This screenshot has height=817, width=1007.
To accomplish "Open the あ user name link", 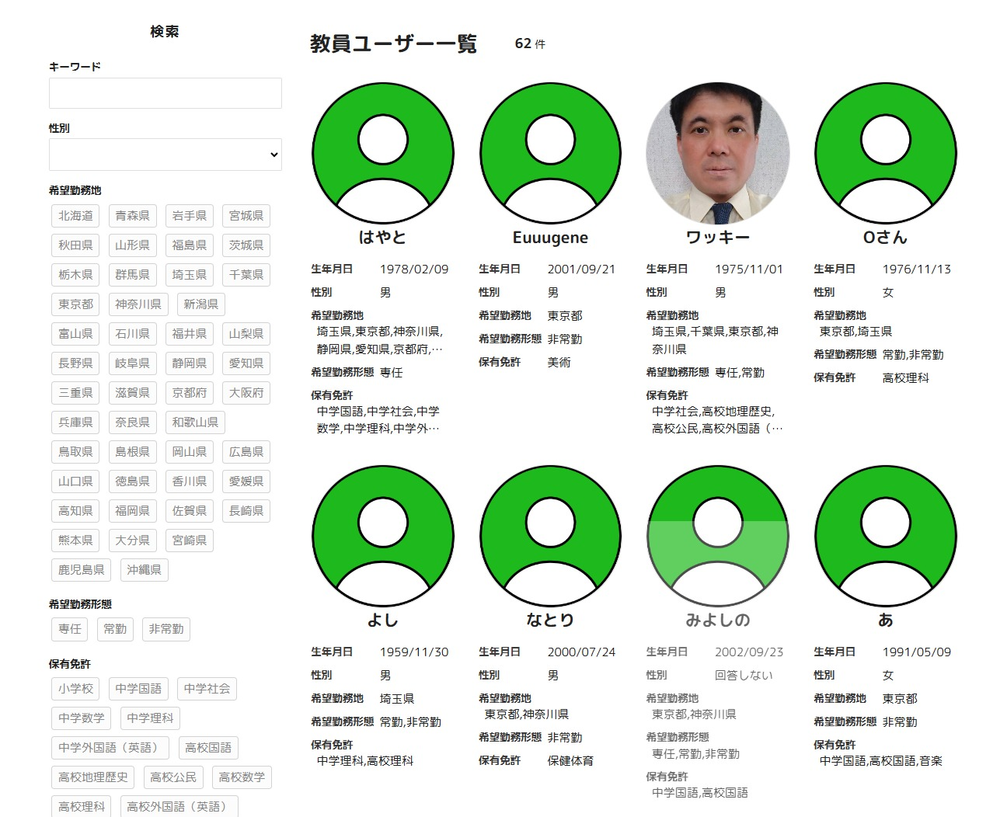I will tap(886, 621).
